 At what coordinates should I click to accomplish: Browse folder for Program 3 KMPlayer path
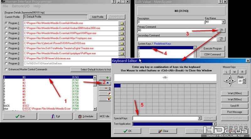tap(122, 33)
